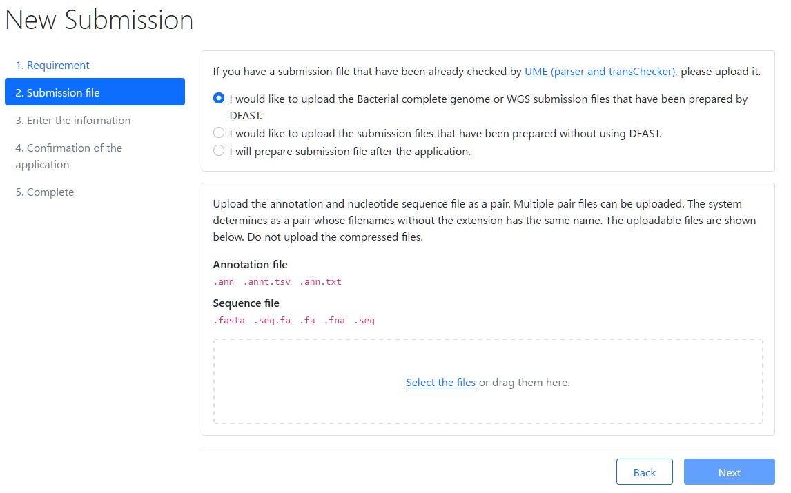Click the .annt.tsv extension tag
This screenshot has width=791, height=493.
coord(266,282)
